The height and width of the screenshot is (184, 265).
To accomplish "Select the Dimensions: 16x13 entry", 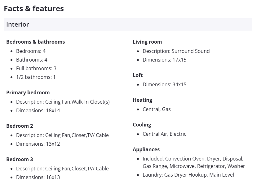I will pos(38,177).
